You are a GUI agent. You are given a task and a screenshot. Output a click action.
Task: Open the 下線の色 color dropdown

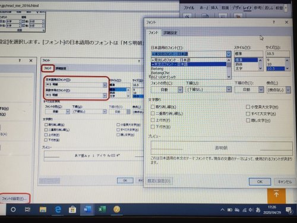(261, 90)
